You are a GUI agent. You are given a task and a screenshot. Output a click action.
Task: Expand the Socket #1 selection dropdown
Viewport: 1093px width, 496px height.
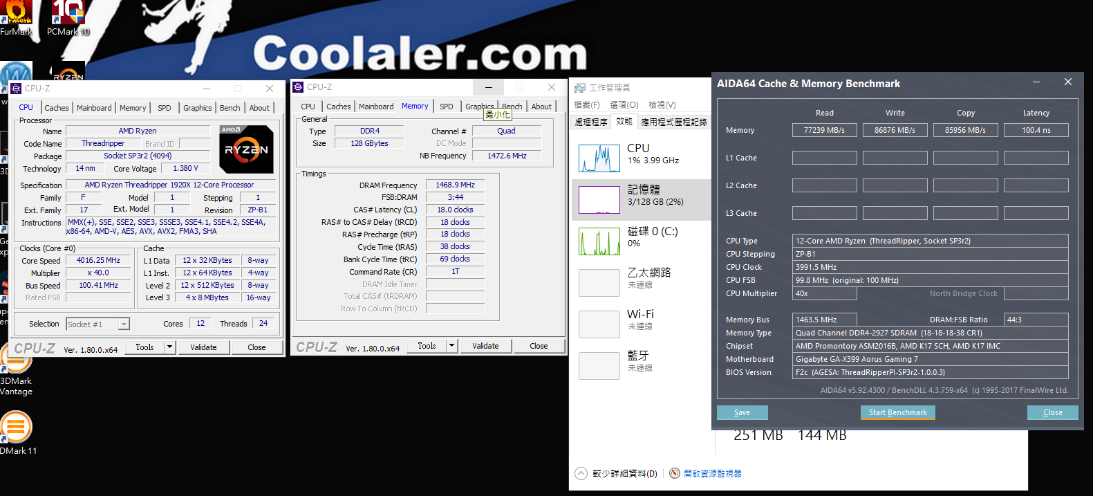(x=124, y=324)
